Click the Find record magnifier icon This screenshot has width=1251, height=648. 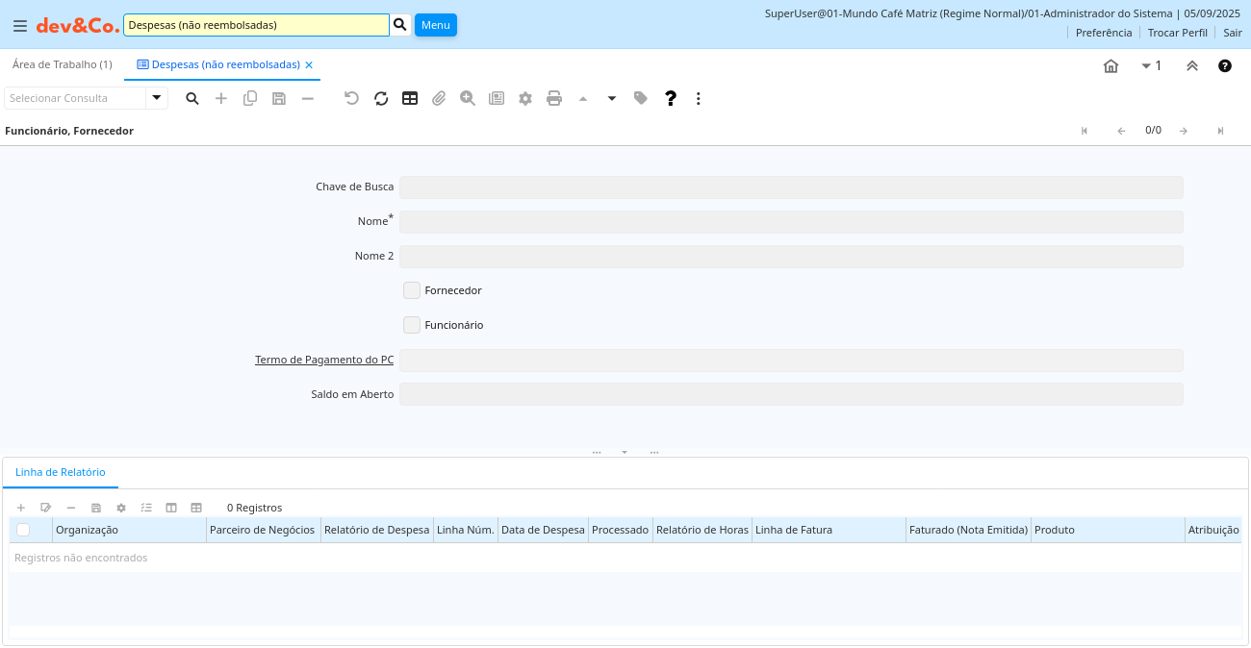click(192, 98)
